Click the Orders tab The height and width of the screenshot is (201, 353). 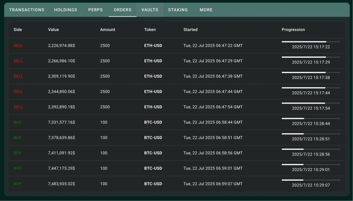click(122, 10)
